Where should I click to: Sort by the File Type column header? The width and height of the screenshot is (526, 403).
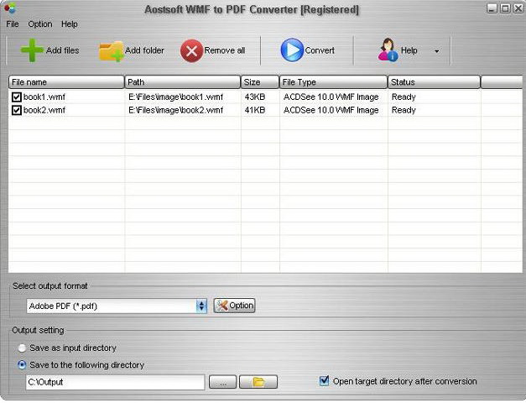click(x=333, y=82)
